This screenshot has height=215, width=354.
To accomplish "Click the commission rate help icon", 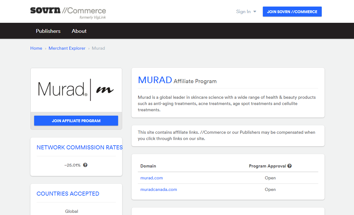I will 85,165.
